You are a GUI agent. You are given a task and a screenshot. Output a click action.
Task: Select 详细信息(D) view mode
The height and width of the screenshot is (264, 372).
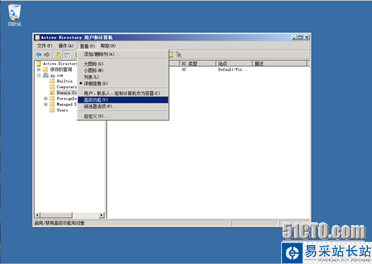pos(123,83)
